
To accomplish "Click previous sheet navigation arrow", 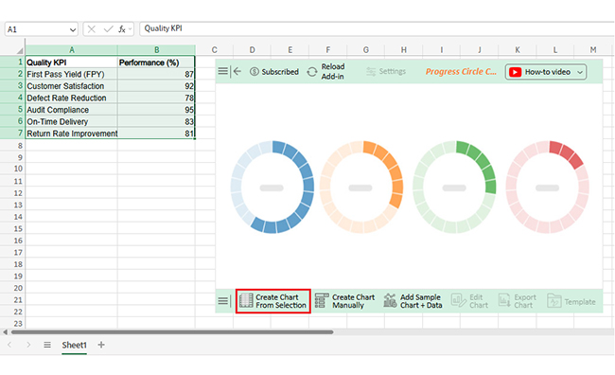I will [9, 345].
